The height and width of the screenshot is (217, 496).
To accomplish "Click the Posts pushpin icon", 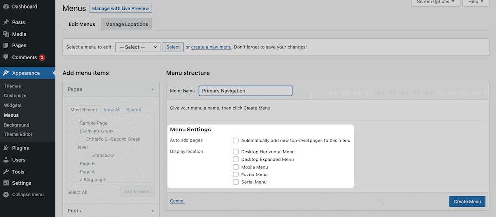I will coord(6,22).
